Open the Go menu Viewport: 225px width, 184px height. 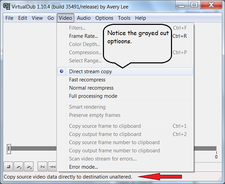click(51, 18)
